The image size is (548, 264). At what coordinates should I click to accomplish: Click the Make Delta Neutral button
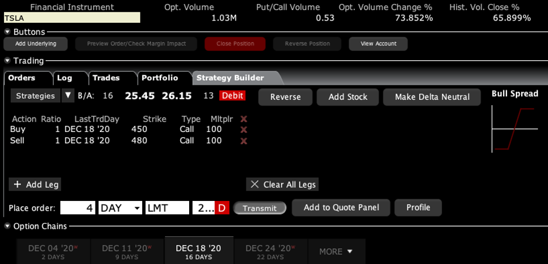click(x=432, y=97)
